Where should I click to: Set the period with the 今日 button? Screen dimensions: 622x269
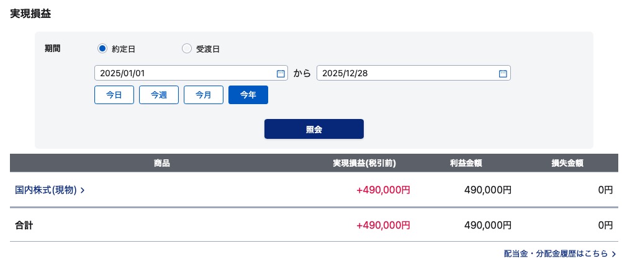pos(114,95)
